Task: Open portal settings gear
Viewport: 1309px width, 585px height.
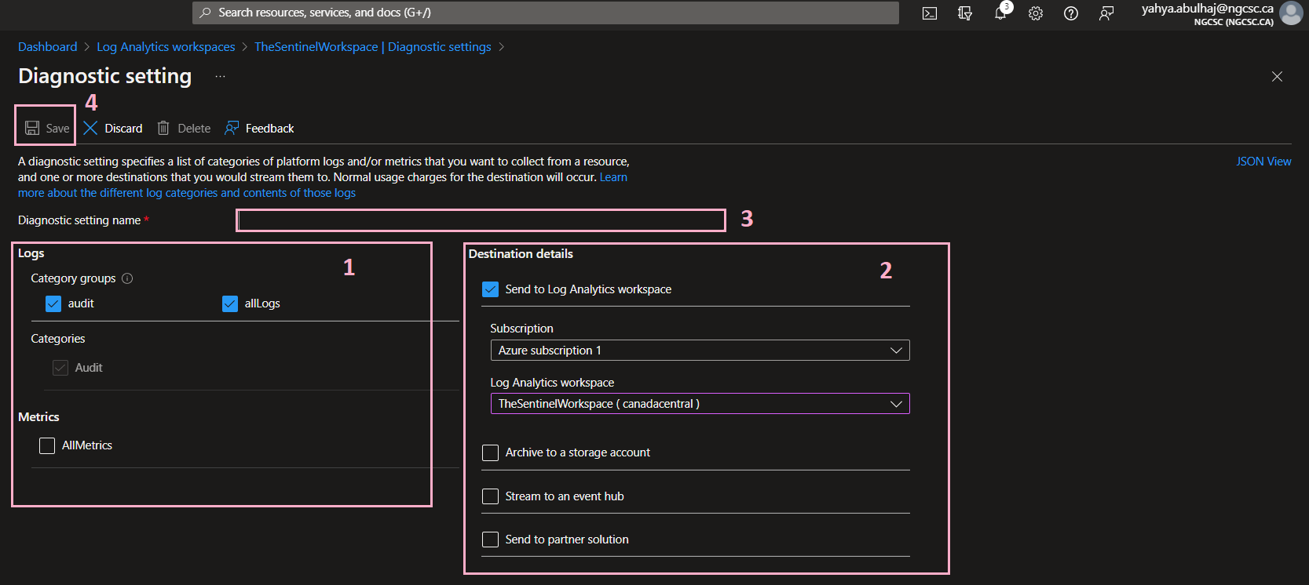Action: click(1036, 13)
